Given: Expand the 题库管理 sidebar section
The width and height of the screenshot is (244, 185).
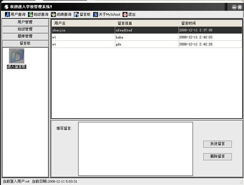Looking at the screenshot, I should tap(25, 36).
